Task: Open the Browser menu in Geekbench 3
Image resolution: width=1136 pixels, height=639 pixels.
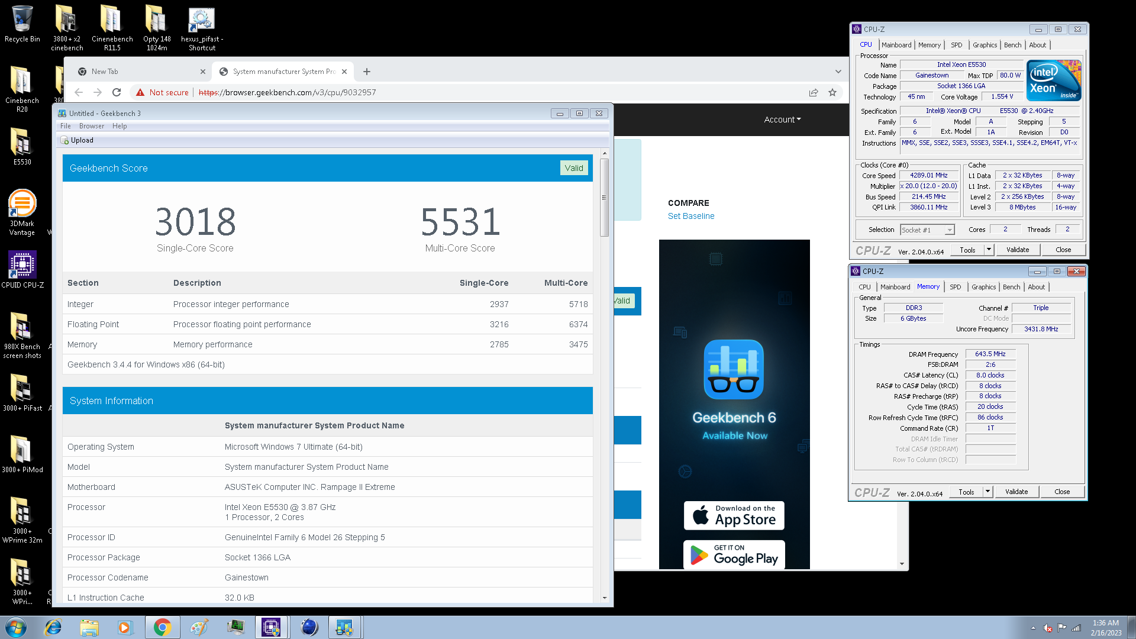Action: point(92,126)
